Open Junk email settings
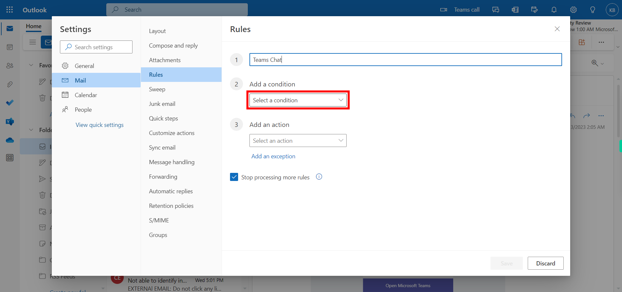Viewport: 622px width, 292px height. pyautogui.click(x=181, y=104)
